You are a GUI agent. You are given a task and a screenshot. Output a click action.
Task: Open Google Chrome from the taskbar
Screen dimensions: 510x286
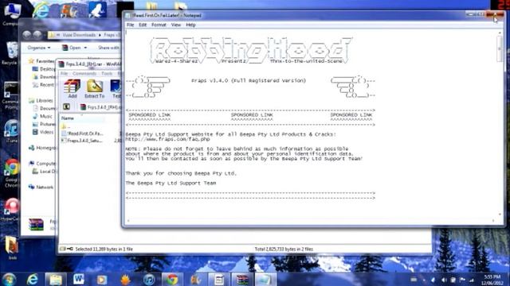(172, 279)
